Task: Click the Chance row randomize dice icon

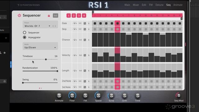Action: click(x=85, y=40)
